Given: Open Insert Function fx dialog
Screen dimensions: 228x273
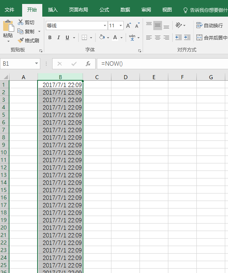Looking at the screenshot, I should (88, 64).
